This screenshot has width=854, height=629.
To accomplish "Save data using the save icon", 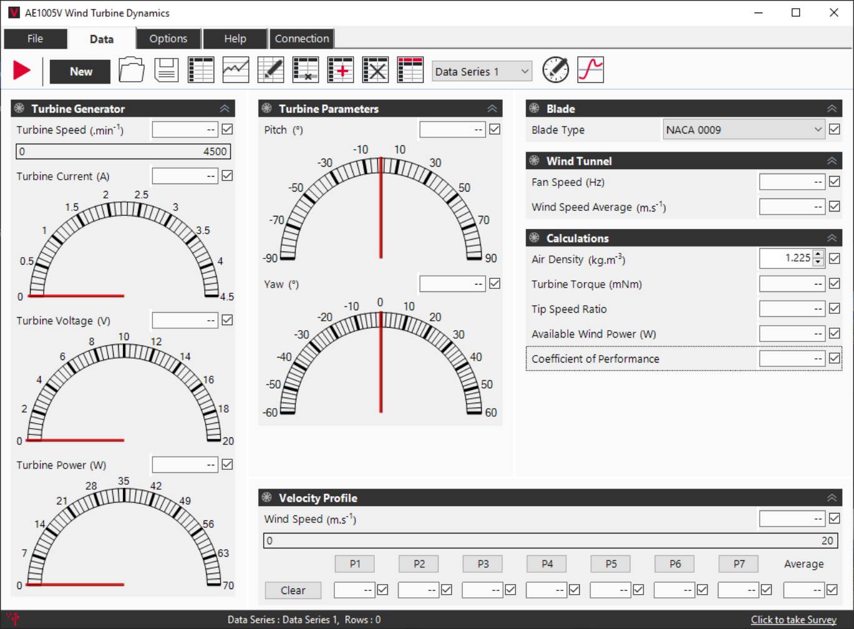I will pyautogui.click(x=166, y=70).
